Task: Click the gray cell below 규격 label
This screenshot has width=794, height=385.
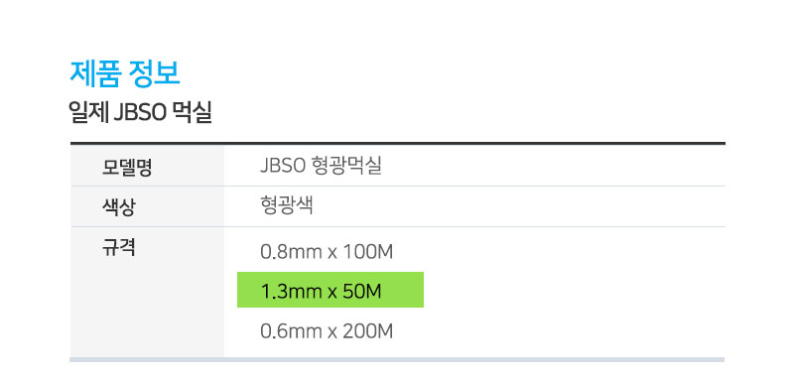Action: point(147,309)
